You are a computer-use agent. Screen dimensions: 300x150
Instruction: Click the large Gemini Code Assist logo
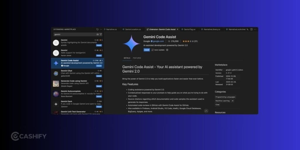coord(132,44)
